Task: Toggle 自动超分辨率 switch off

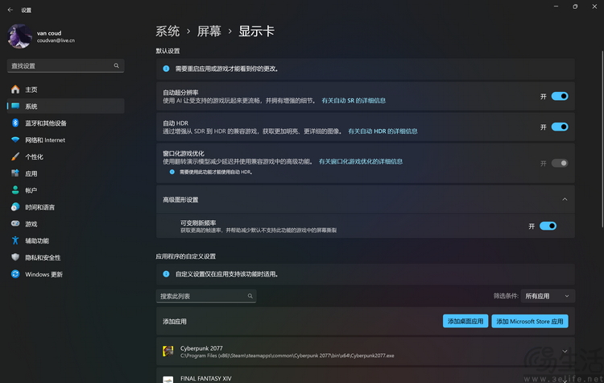Action: (x=560, y=96)
